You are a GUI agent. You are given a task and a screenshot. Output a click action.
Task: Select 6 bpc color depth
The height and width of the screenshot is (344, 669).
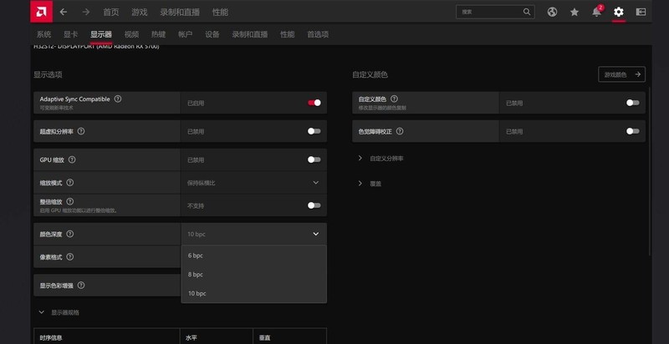coord(254,255)
